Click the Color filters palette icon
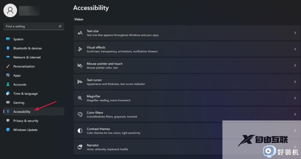 pos(80,114)
